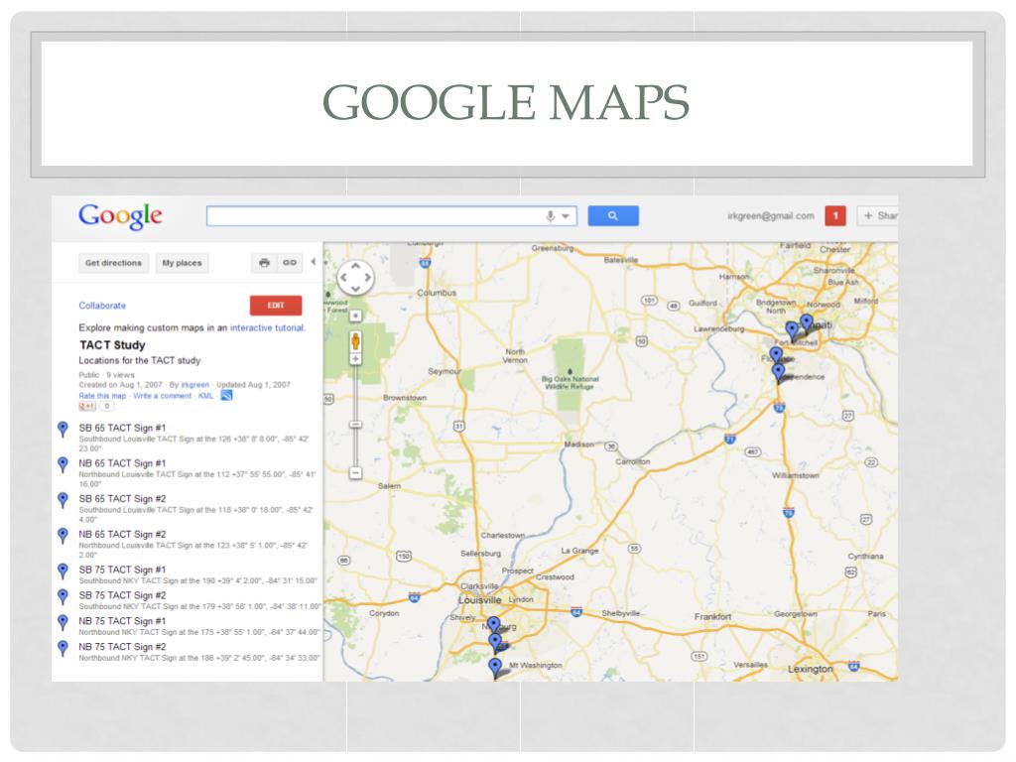Click the print icon
Screen dimensions: 1016x762
(x=264, y=263)
